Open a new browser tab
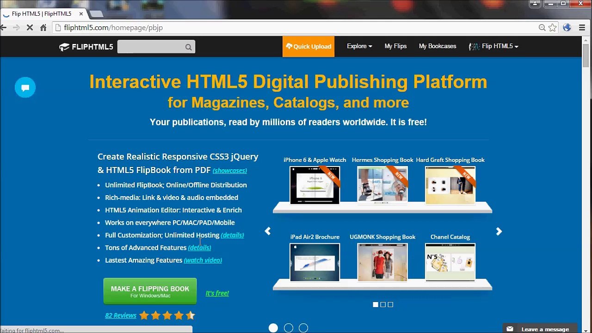This screenshot has width=592, height=333. (x=96, y=14)
